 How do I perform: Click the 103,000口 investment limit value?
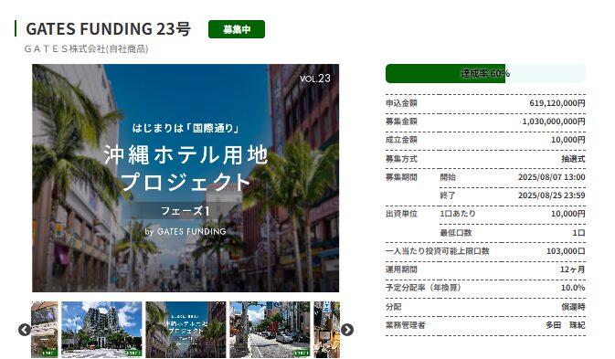(x=566, y=251)
